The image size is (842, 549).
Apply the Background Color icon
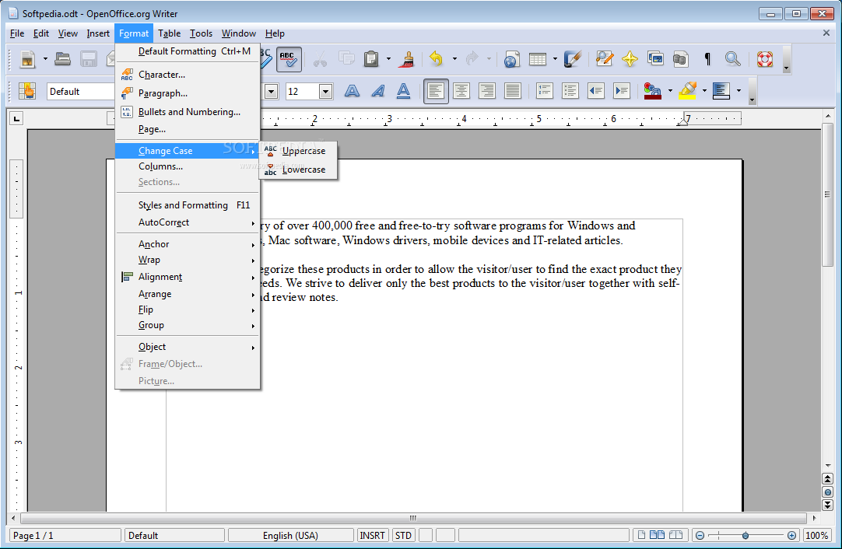click(x=721, y=91)
